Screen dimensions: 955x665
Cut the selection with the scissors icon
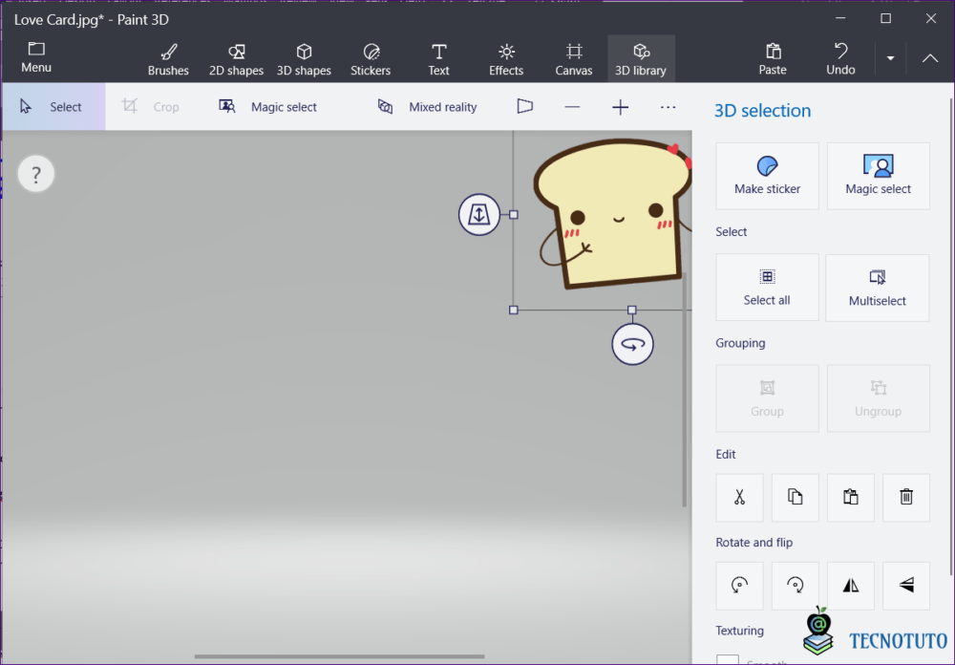[739, 498]
